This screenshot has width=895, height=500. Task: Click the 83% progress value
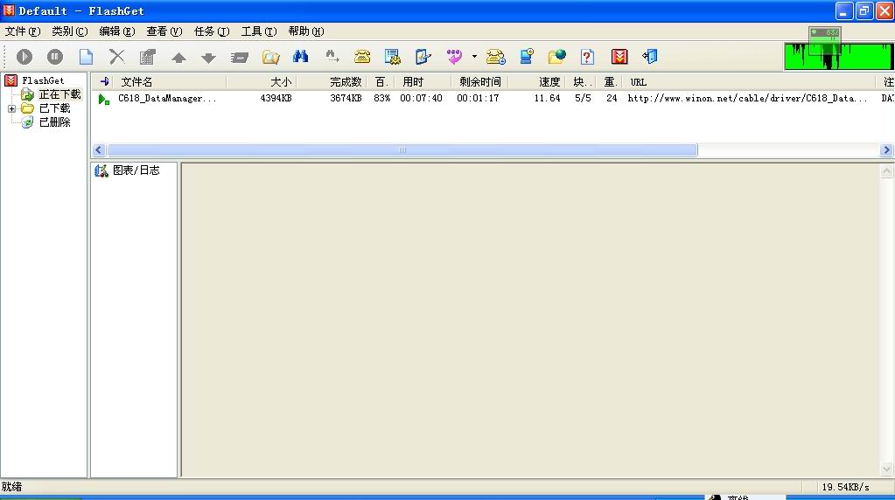[381, 98]
